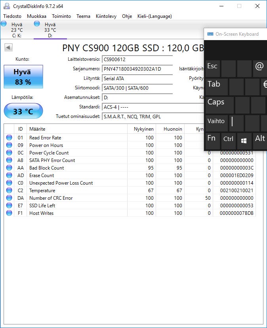Click the On-Screen Keyboard title icon
The height and width of the screenshot is (328, 267).
coord(210,34)
